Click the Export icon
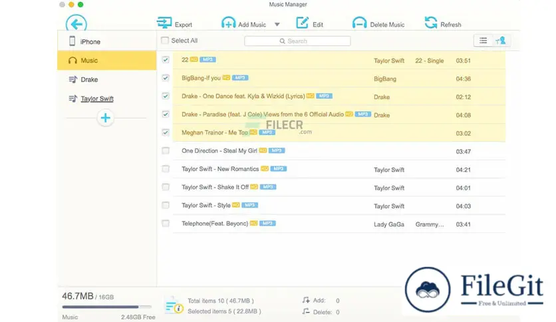 tap(164, 23)
